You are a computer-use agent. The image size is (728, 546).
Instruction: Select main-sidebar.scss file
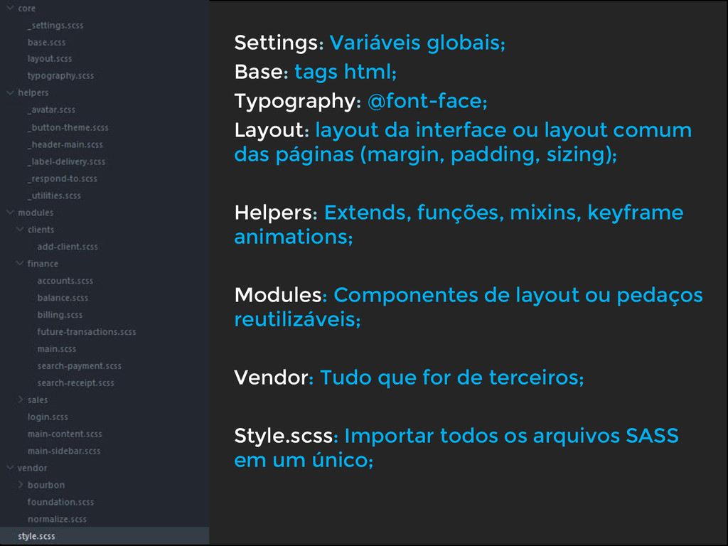(63, 451)
